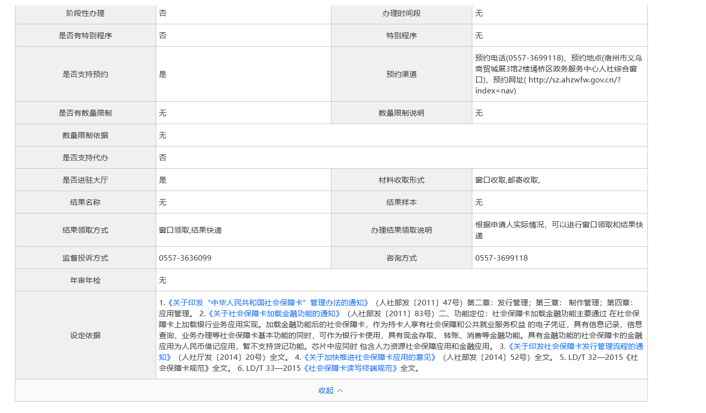706x413 pixels.
Task: Click the 是否进驻大厅 row label
Action: 85,180
